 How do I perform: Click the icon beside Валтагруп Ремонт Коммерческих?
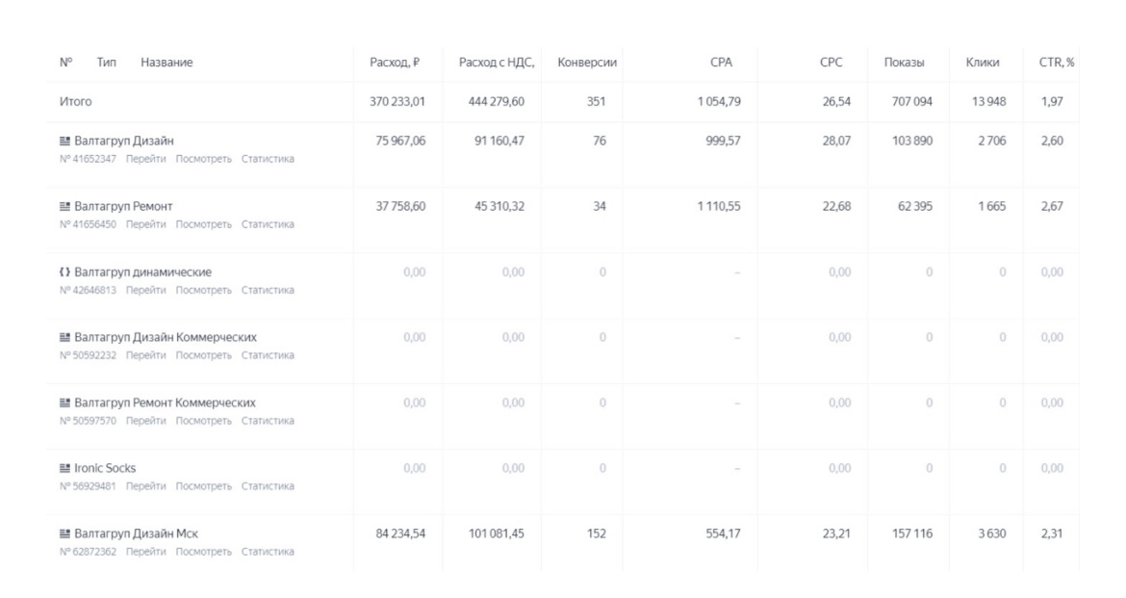64,403
